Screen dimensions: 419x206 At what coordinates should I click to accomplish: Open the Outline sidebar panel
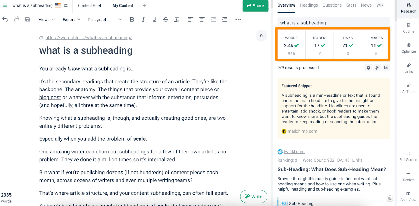[x=409, y=28]
